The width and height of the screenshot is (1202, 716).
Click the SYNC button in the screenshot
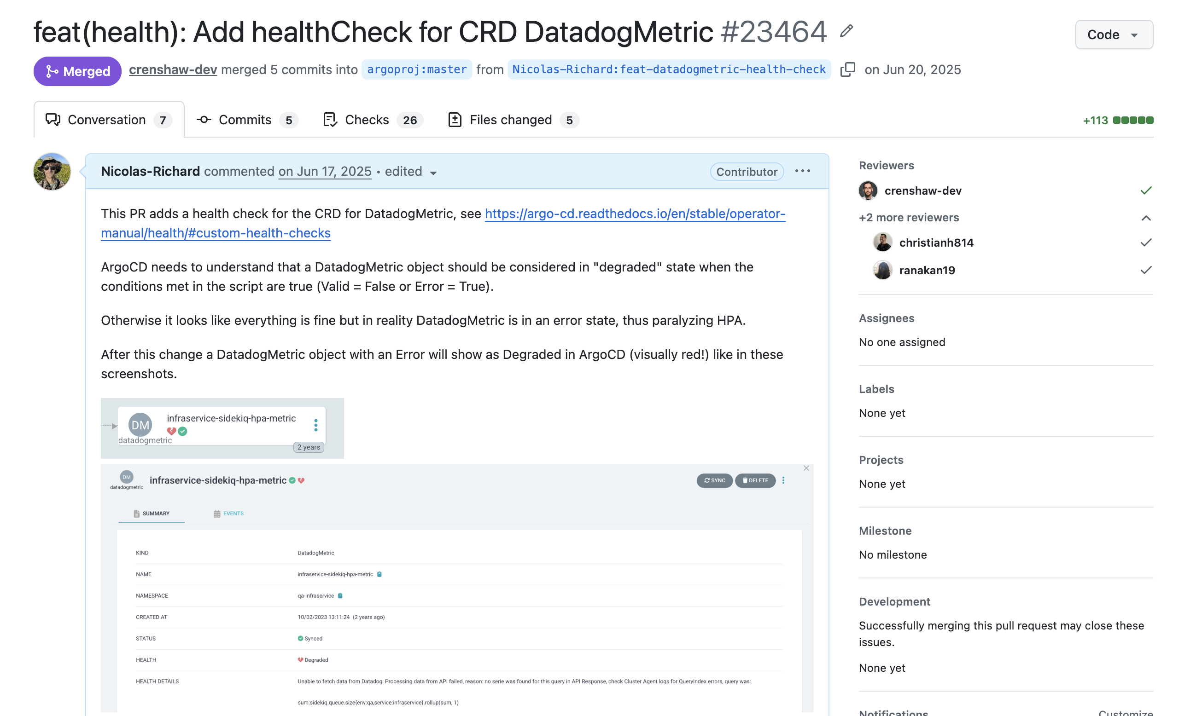coord(714,480)
